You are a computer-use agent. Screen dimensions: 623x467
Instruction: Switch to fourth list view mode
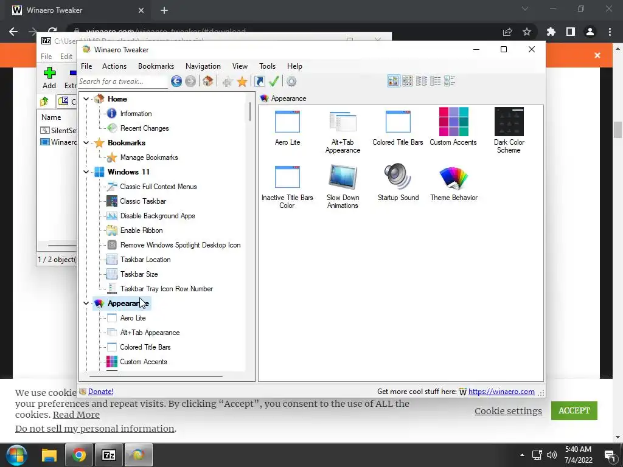click(435, 81)
